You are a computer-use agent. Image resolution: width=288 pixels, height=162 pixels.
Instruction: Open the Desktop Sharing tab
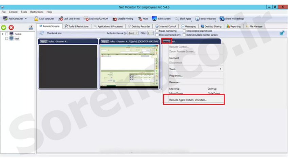click(211, 26)
